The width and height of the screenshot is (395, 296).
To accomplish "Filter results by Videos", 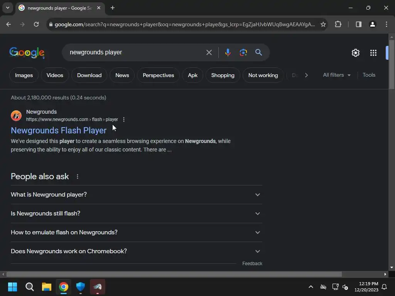I will click(55, 75).
